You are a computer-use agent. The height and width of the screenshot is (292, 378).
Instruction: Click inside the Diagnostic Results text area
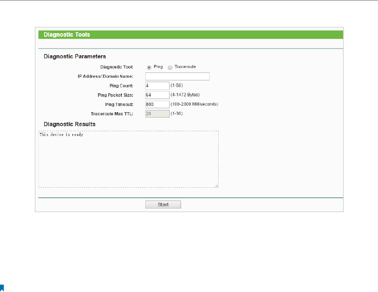coord(129,159)
